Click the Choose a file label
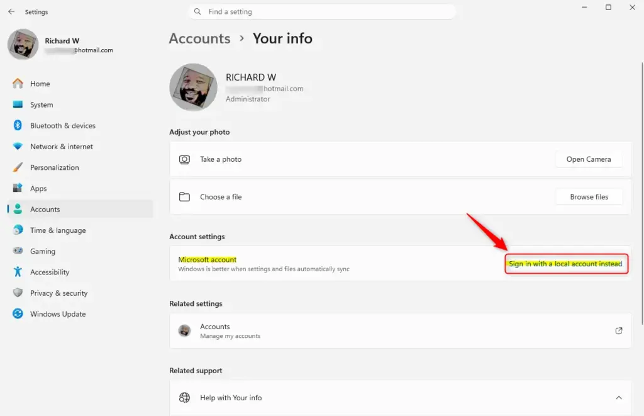 coord(221,197)
